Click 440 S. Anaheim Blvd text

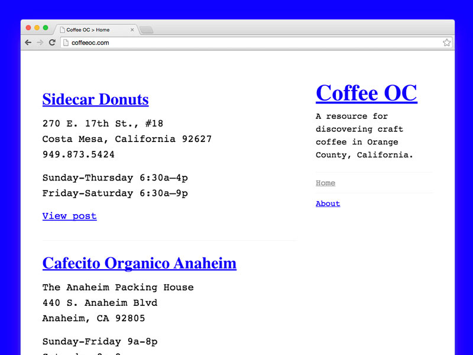(x=100, y=302)
